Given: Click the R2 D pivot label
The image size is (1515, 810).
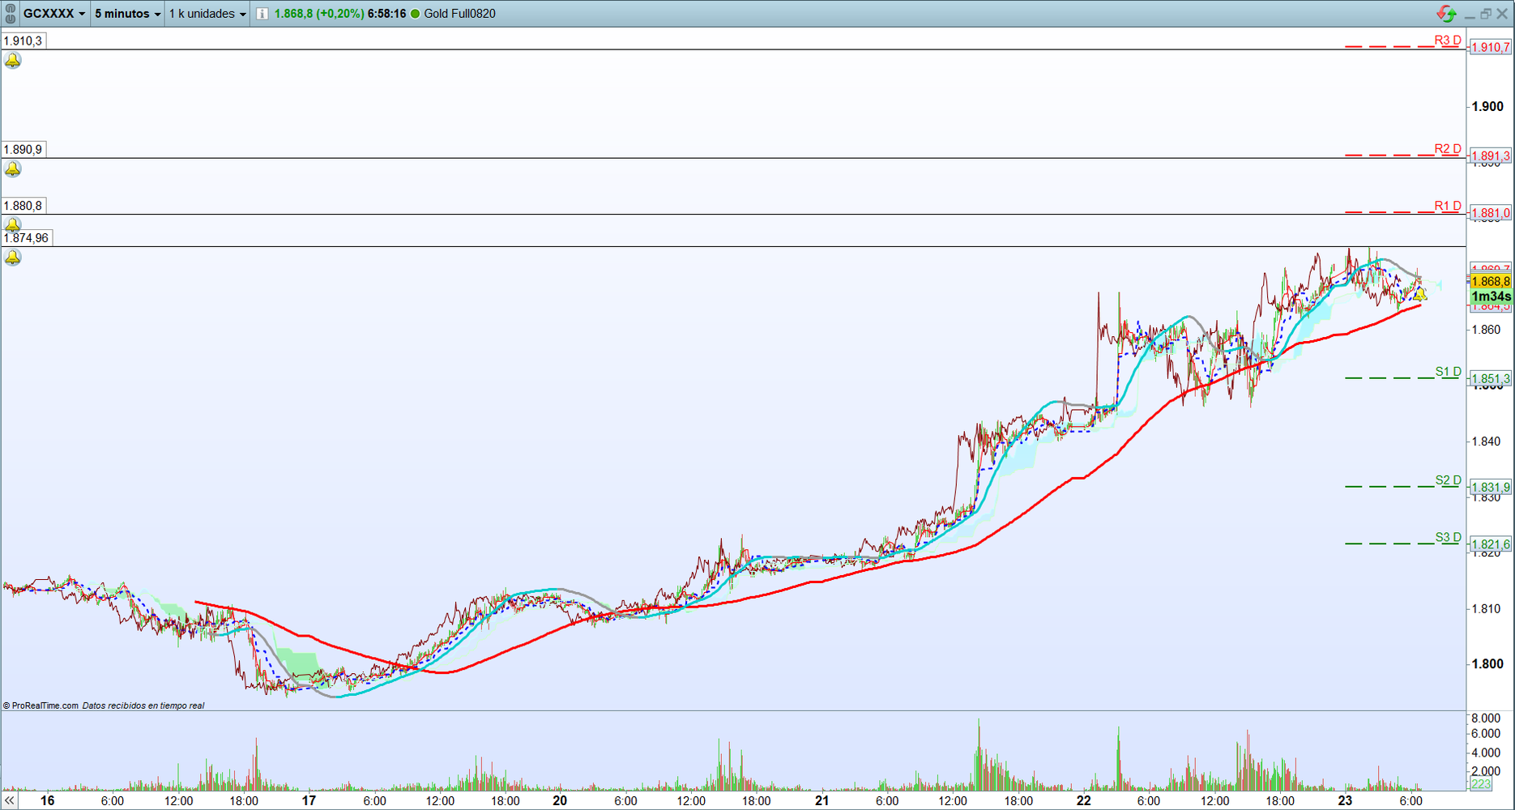Looking at the screenshot, I should click(x=1447, y=149).
